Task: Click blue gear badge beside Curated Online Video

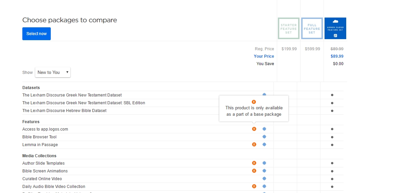Action: point(264,178)
